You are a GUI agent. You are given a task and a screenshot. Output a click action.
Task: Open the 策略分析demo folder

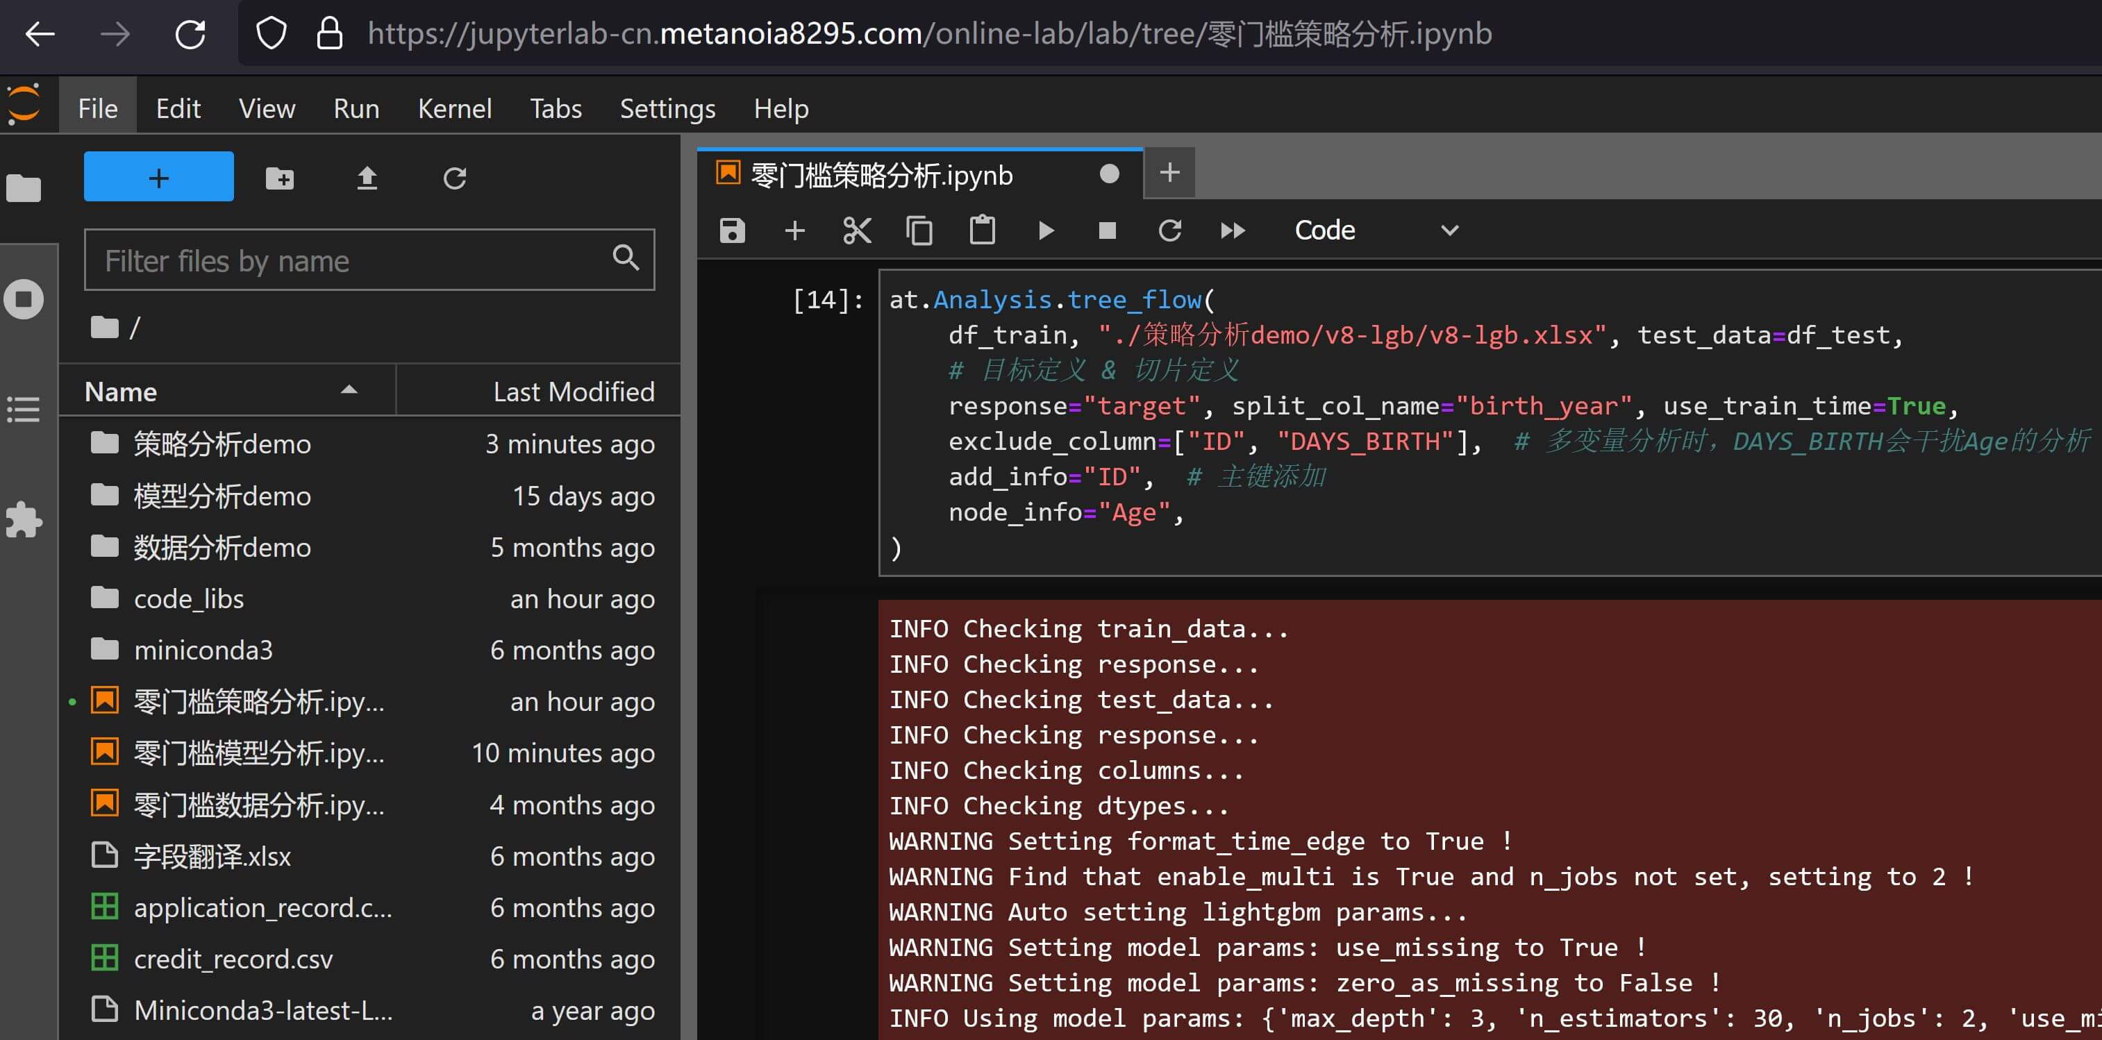pyautogui.click(x=222, y=444)
